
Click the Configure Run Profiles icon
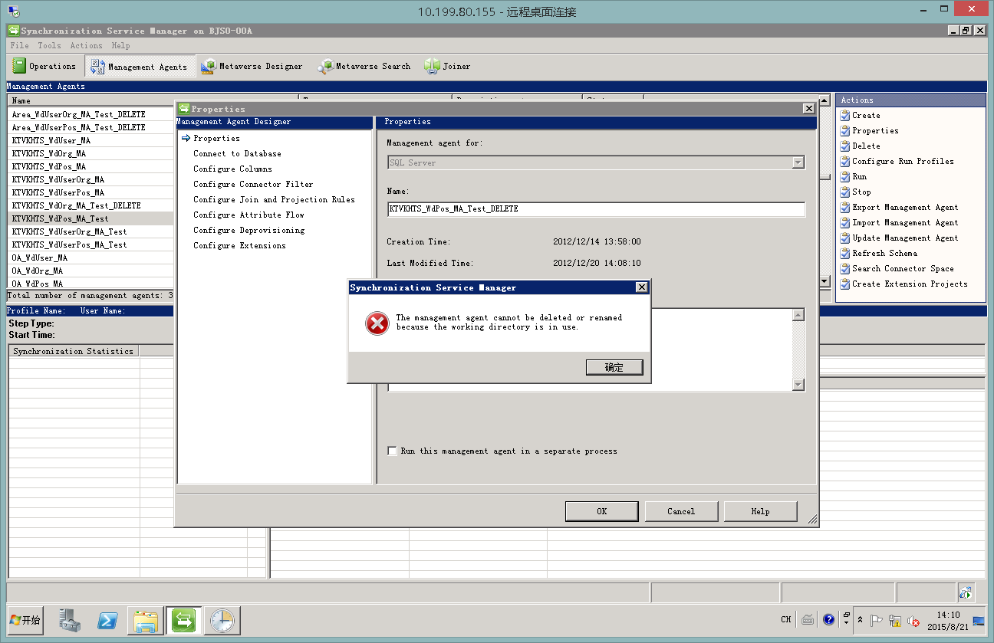click(844, 161)
